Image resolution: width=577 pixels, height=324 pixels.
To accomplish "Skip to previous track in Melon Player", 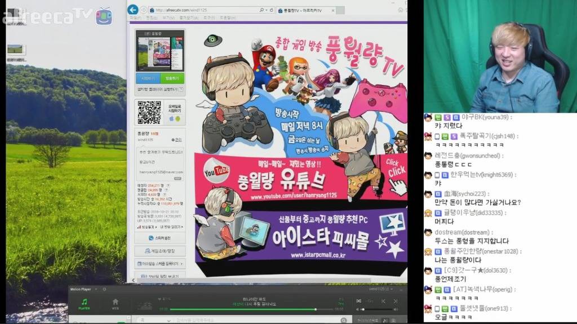I will 383,301.
